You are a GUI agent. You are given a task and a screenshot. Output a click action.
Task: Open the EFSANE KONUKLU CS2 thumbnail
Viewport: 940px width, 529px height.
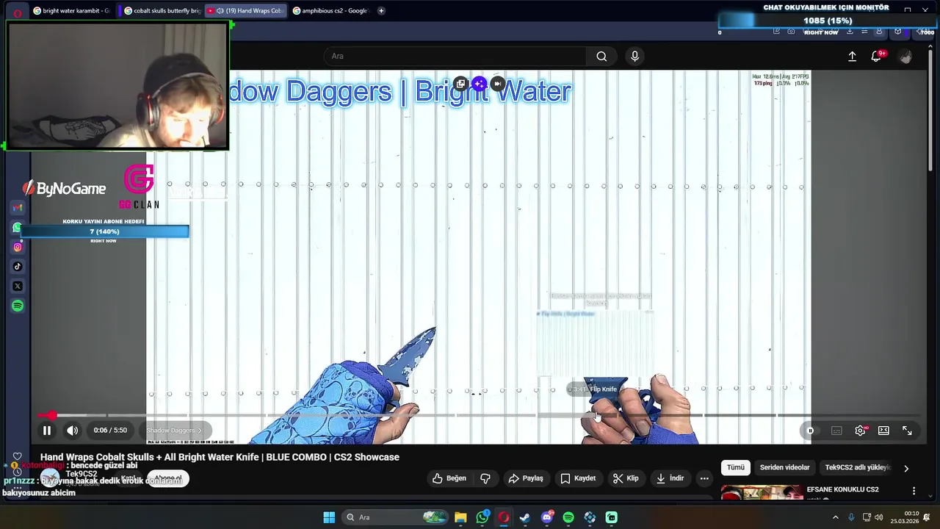point(762,492)
